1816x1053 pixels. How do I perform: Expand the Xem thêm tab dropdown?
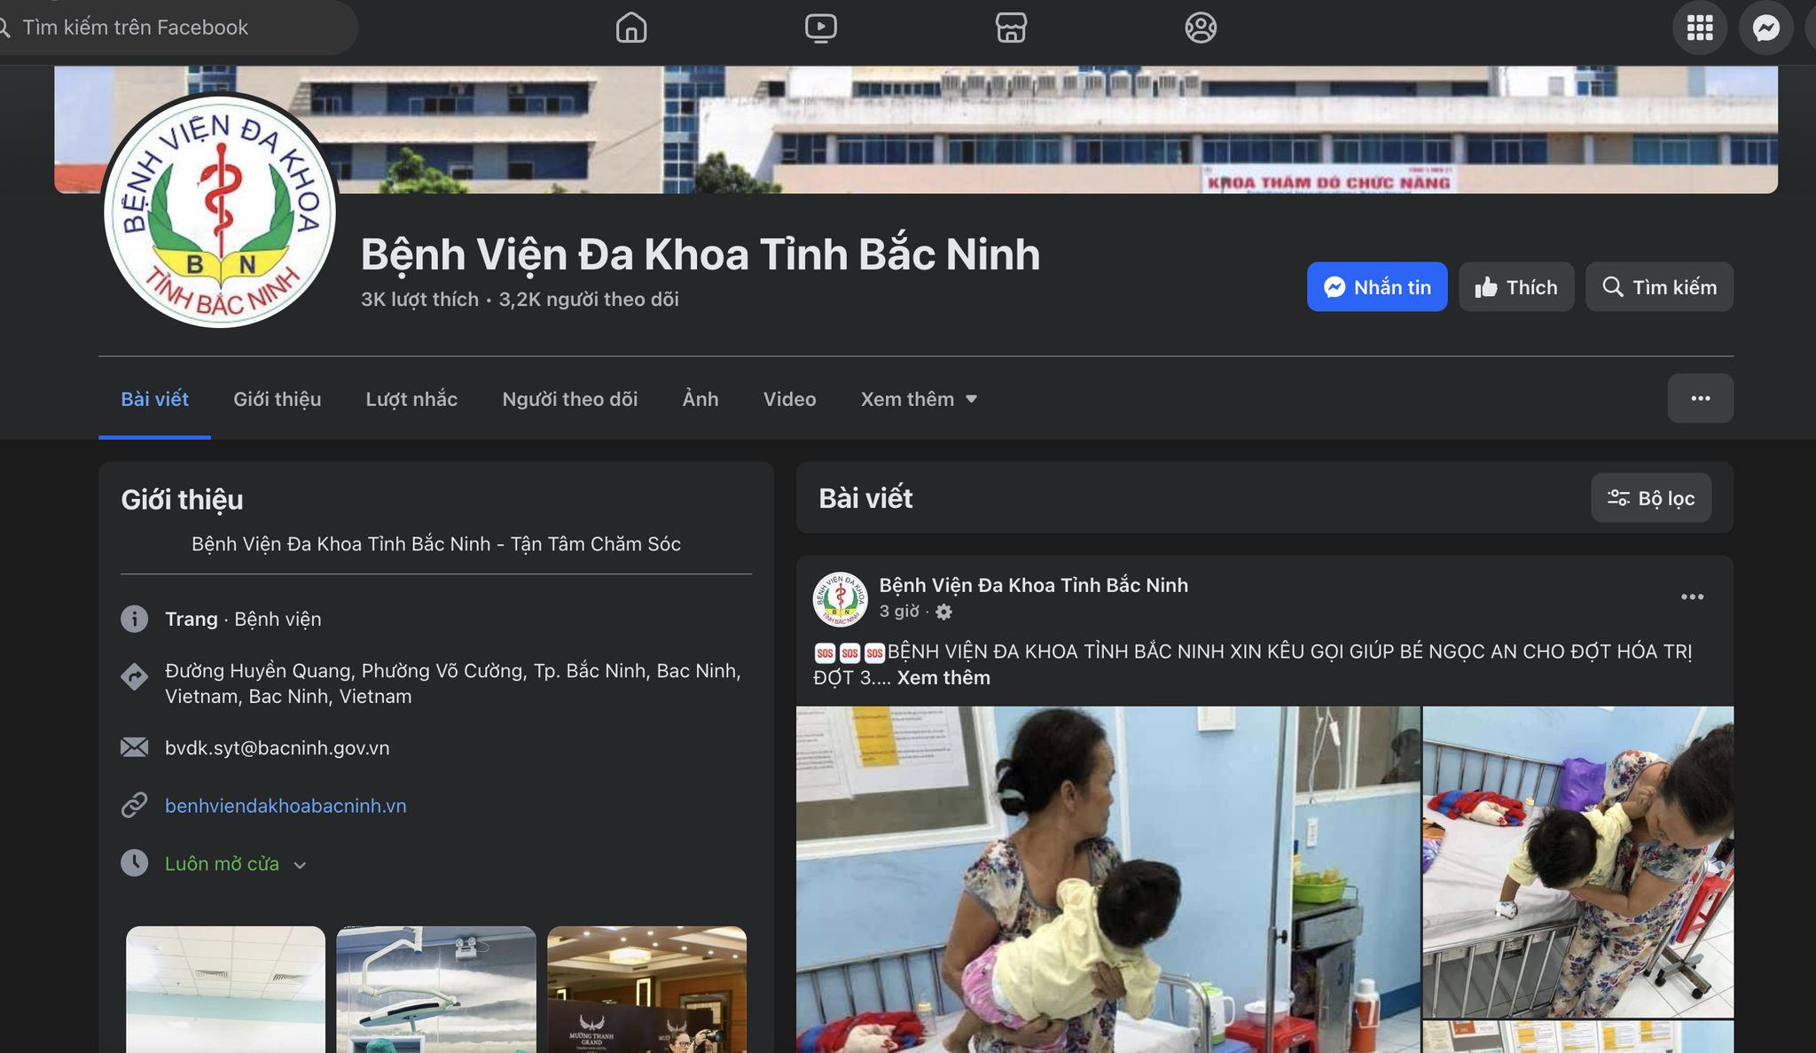coord(919,399)
